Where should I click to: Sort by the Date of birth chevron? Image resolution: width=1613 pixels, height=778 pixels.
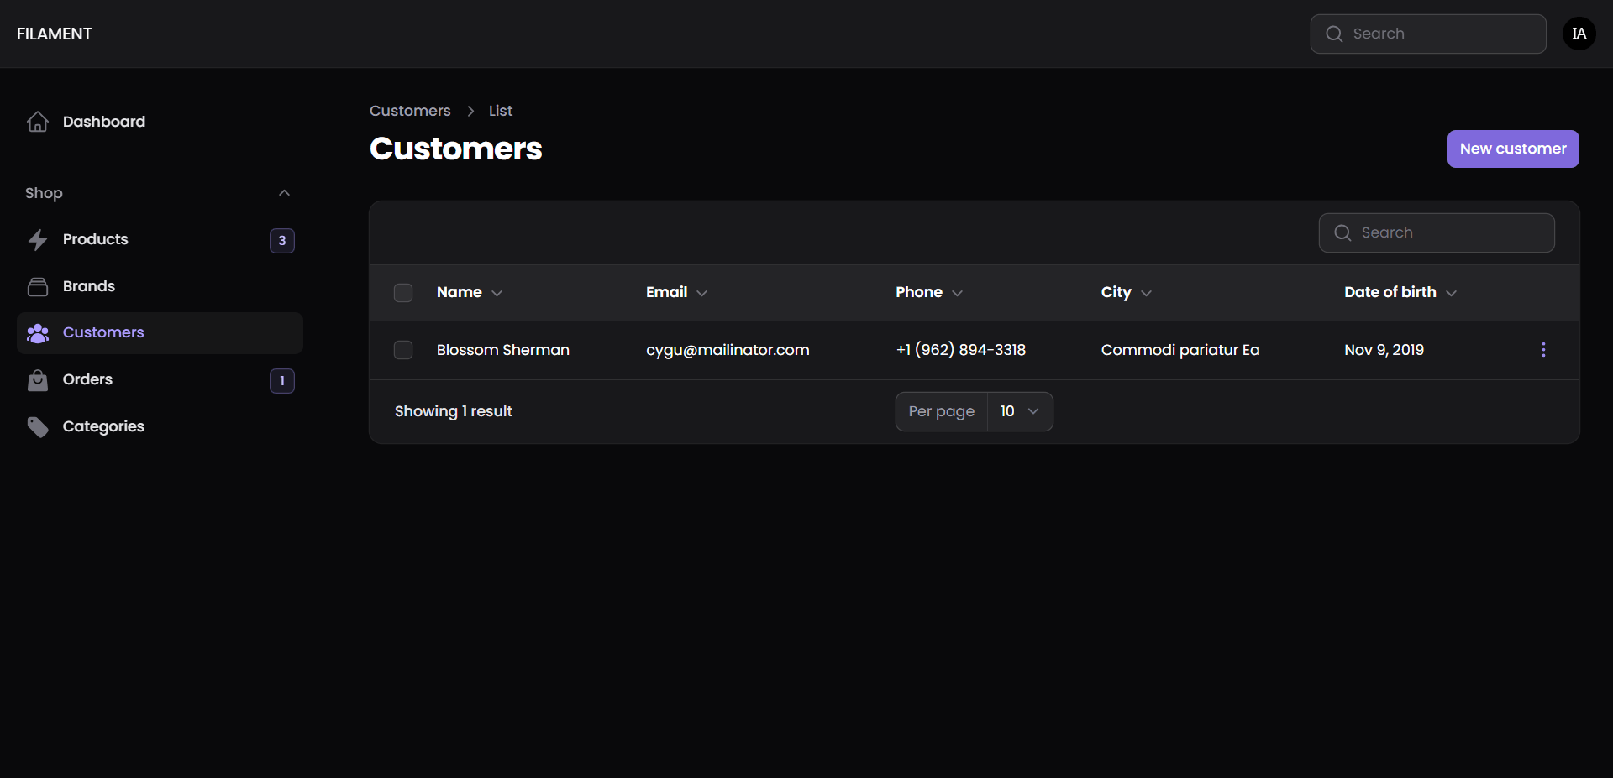point(1451,293)
